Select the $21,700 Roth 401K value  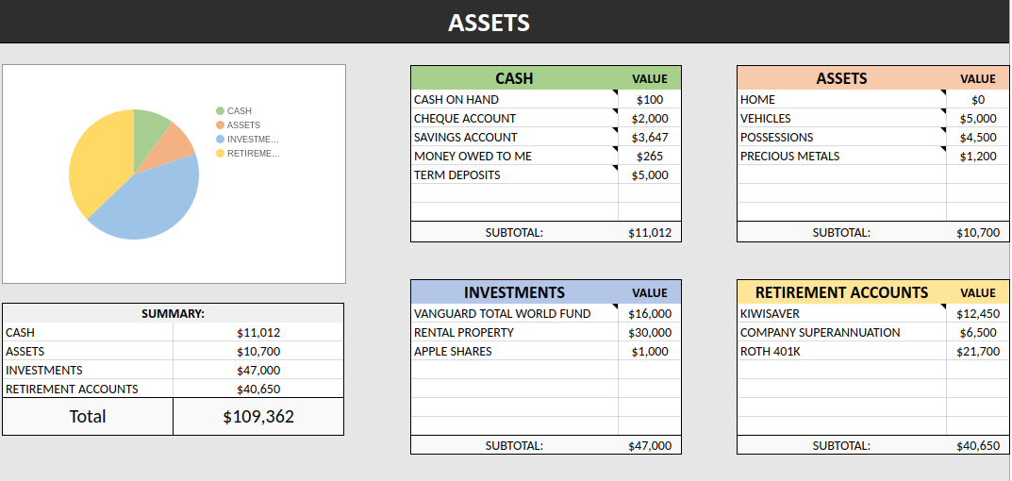tap(978, 351)
